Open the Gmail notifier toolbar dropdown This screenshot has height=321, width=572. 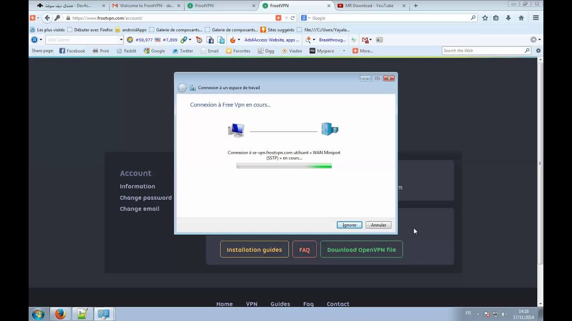(x=366, y=40)
